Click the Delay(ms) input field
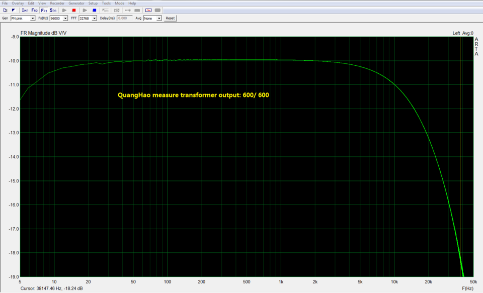 point(125,19)
